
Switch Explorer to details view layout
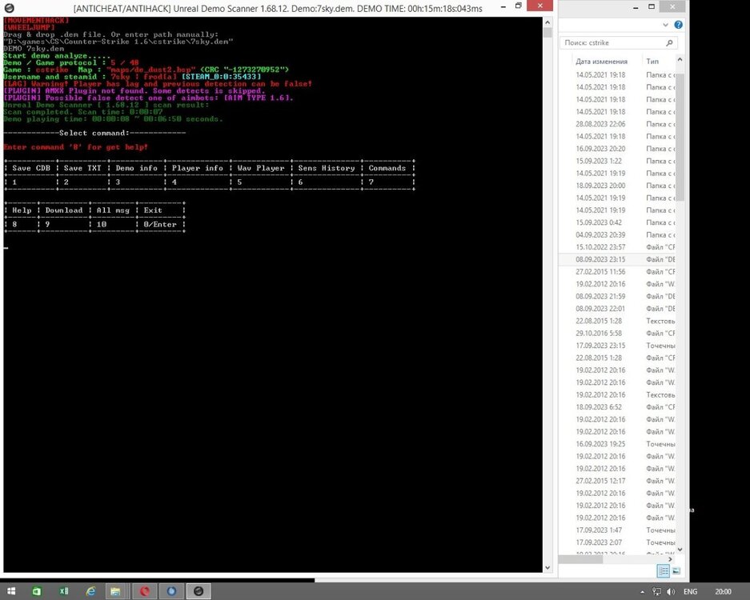[663, 570]
